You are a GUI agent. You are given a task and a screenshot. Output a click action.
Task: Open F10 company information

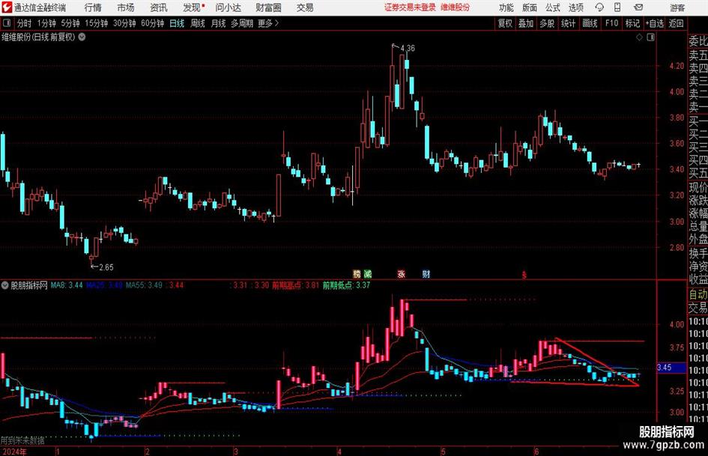pos(611,23)
